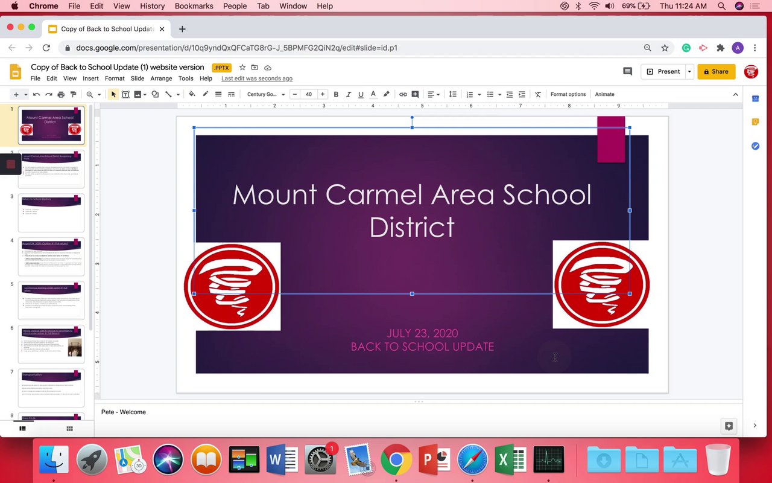This screenshot has height=483, width=772.
Task: Open the Google Slides home icon
Action: [x=15, y=72]
